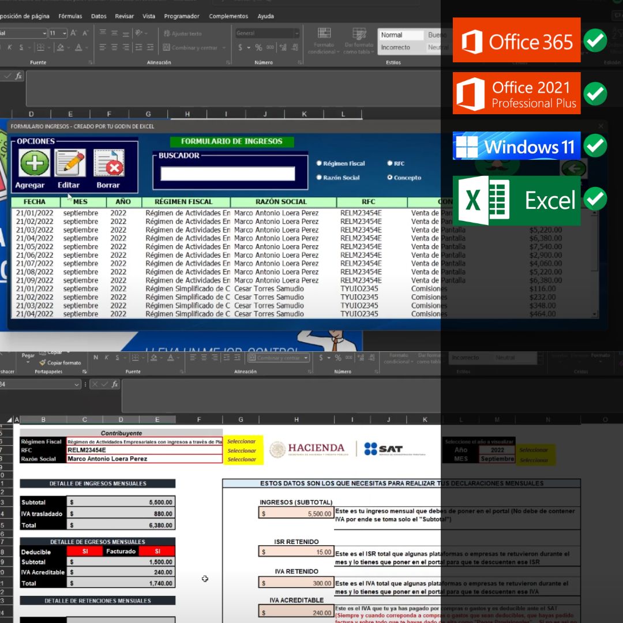The image size is (623, 623).
Task: Open the font name dropdown in the upper ribbon
Action: pyautogui.click(x=44, y=33)
